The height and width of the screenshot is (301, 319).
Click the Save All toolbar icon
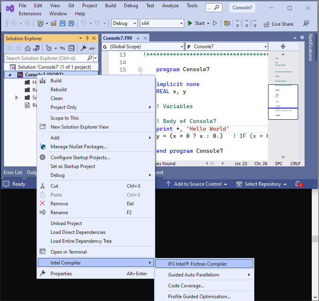coord(70,23)
